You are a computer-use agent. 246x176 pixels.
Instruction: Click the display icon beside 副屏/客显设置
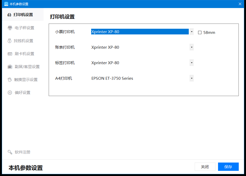coord(10,67)
